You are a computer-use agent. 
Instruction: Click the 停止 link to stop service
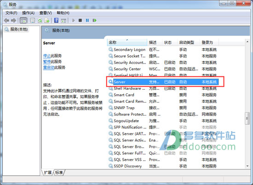pos(47,56)
